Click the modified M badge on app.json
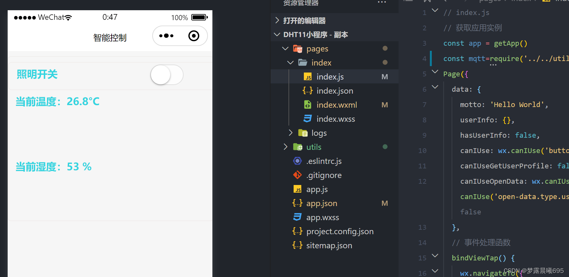569x277 pixels. click(x=385, y=203)
